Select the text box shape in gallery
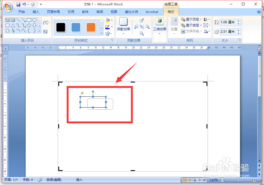 click(x=7, y=20)
